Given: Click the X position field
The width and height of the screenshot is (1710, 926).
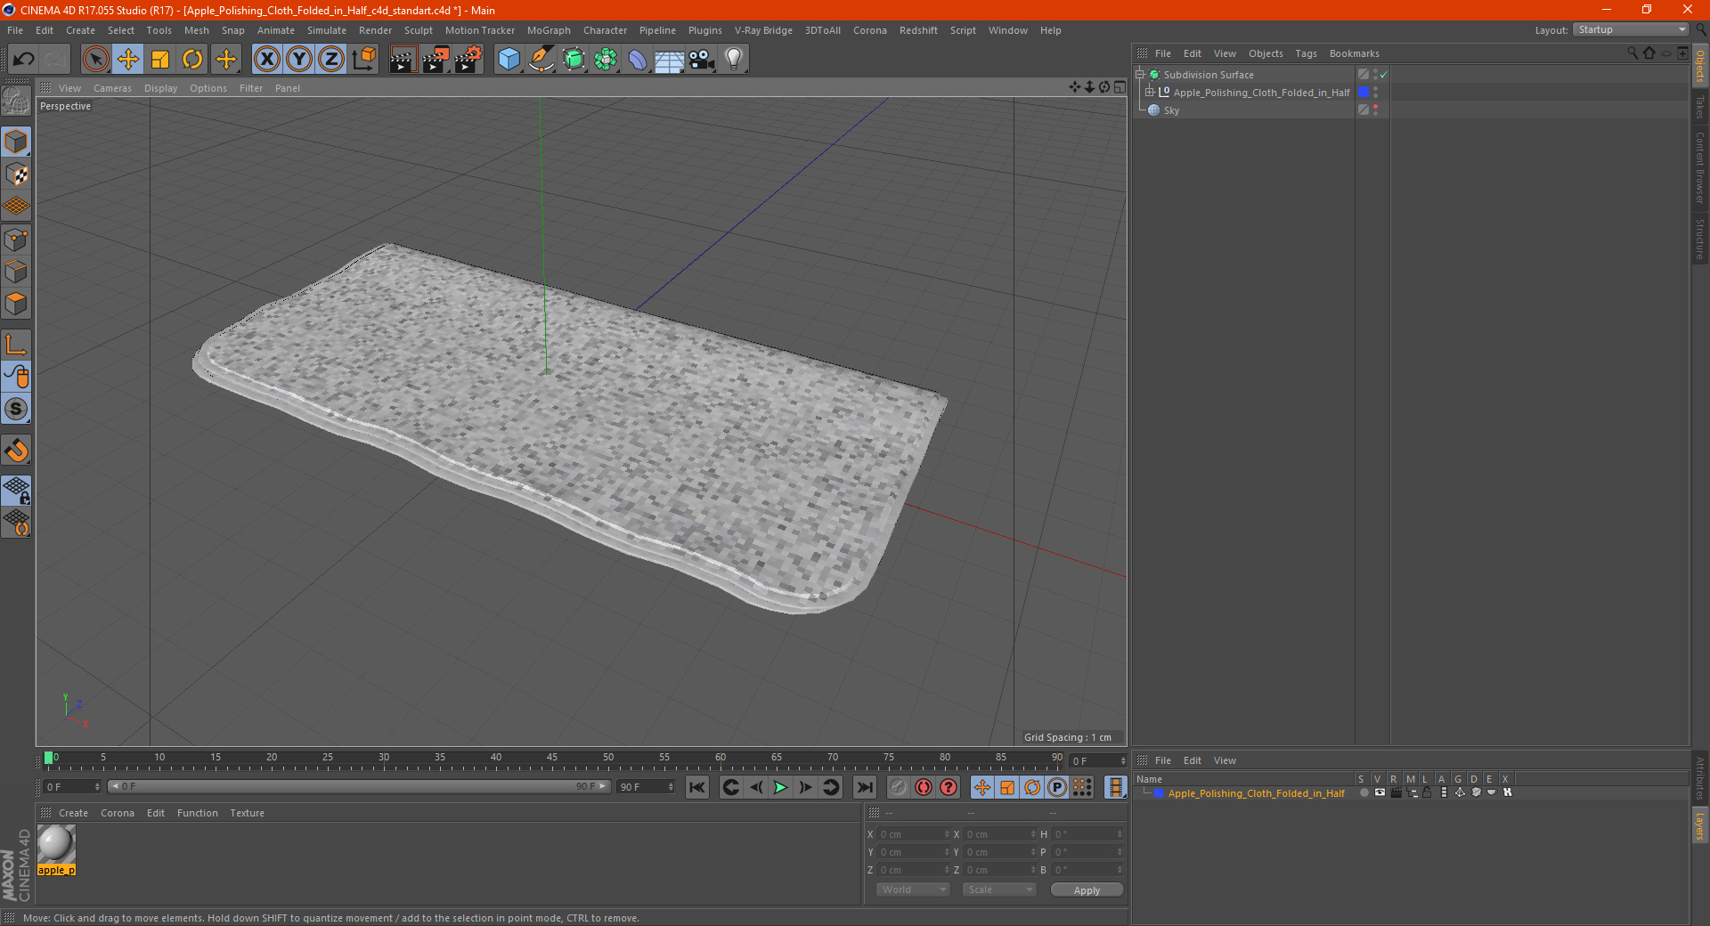Looking at the screenshot, I should point(914,834).
